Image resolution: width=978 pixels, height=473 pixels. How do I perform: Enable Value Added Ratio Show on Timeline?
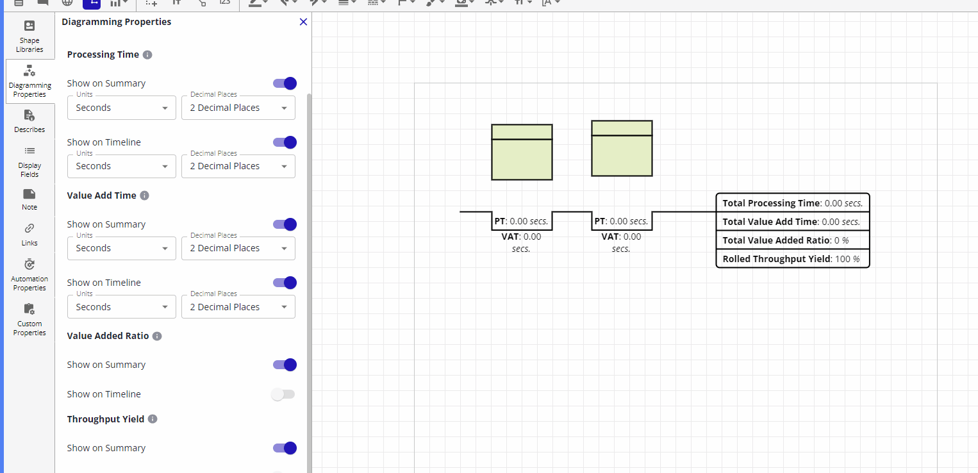pyautogui.click(x=283, y=394)
